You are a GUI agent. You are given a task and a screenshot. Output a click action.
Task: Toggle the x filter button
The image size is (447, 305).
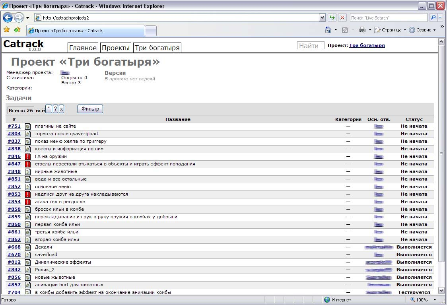pos(61,109)
